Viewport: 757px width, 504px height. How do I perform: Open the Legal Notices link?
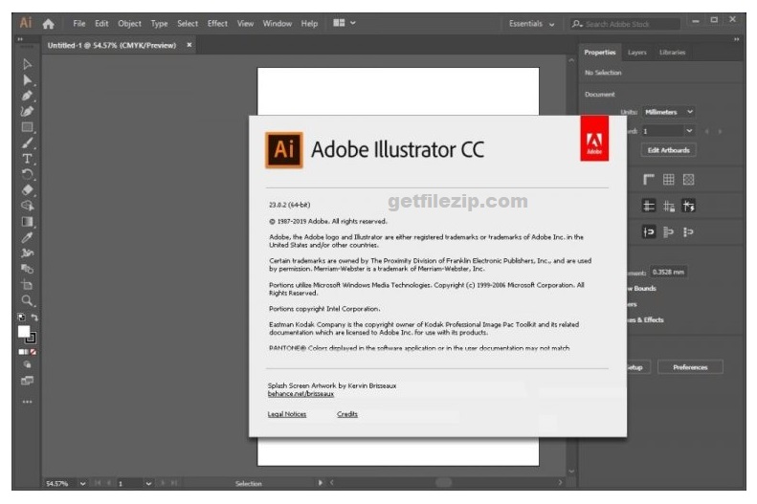point(287,414)
